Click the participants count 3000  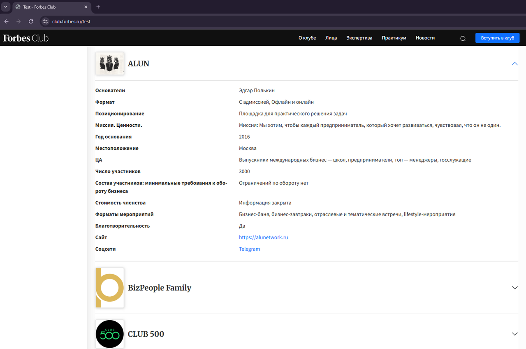pos(244,171)
